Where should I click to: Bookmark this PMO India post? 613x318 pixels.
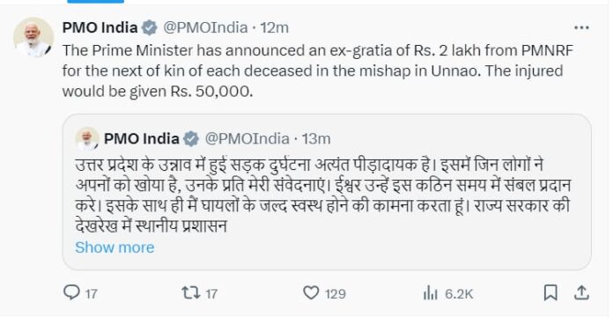click(550, 292)
